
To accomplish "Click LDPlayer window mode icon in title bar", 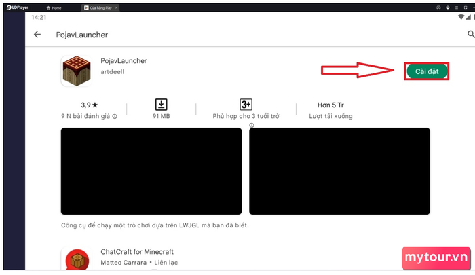I will [x=465, y=7].
